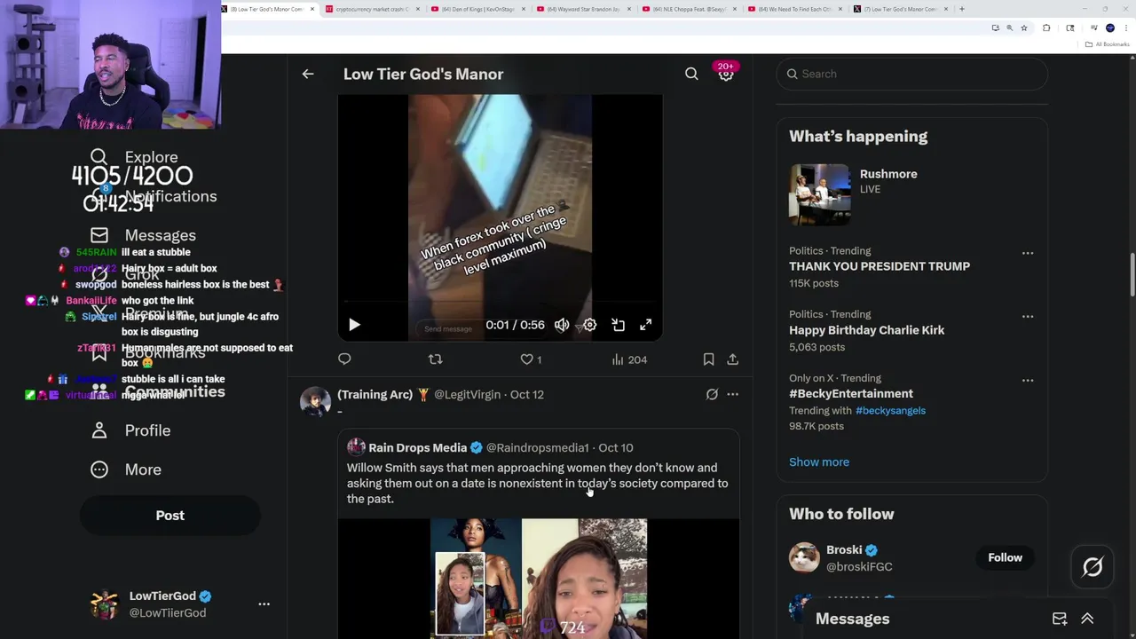The height and width of the screenshot is (639, 1136).
Task: Click the Post button
Action: coord(170,515)
